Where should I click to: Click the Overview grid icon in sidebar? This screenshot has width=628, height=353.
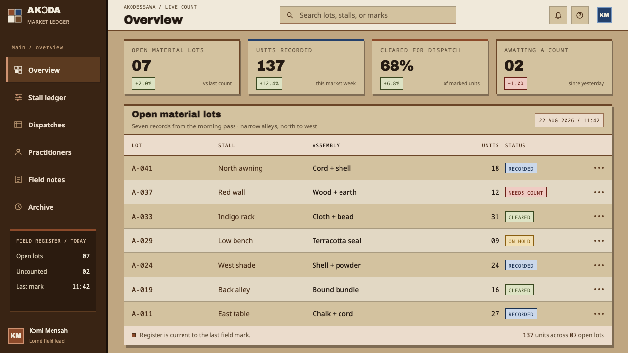18,70
